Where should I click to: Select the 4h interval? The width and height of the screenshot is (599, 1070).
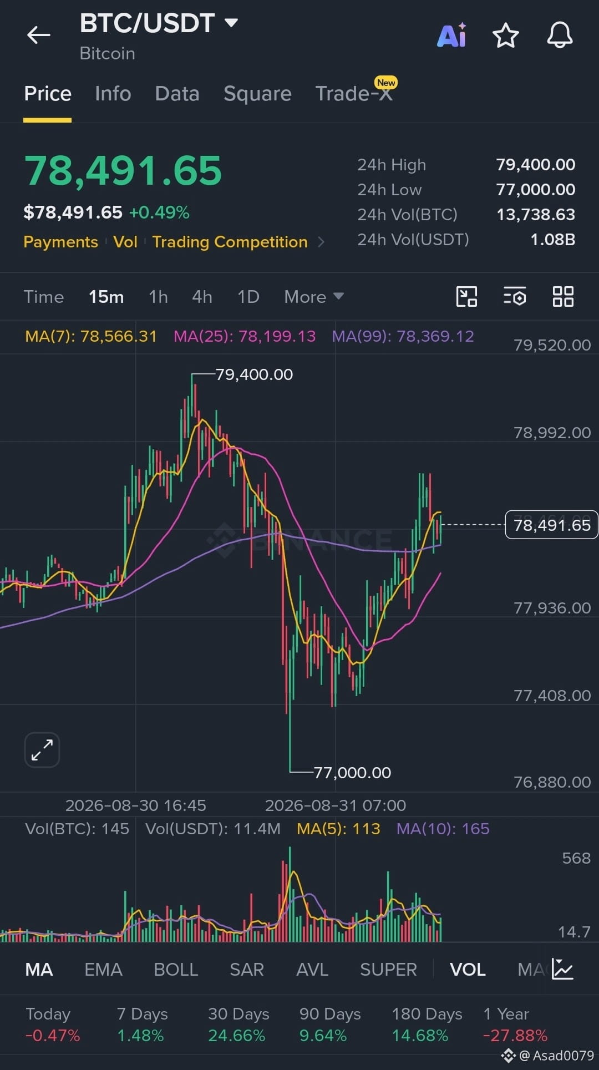click(202, 297)
